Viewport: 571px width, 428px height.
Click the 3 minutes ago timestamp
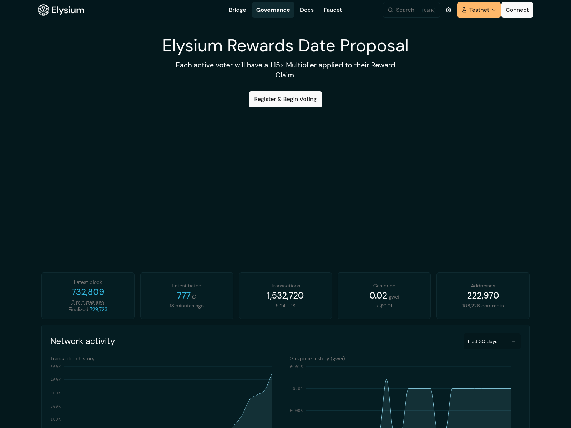pyautogui.click(x=88, y=302)
